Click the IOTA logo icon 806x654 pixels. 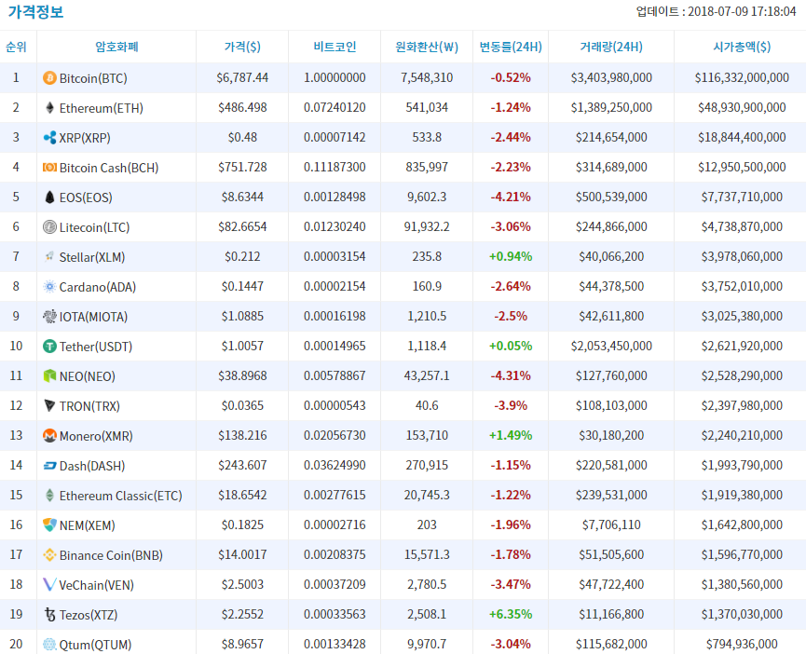click(49, 317)
